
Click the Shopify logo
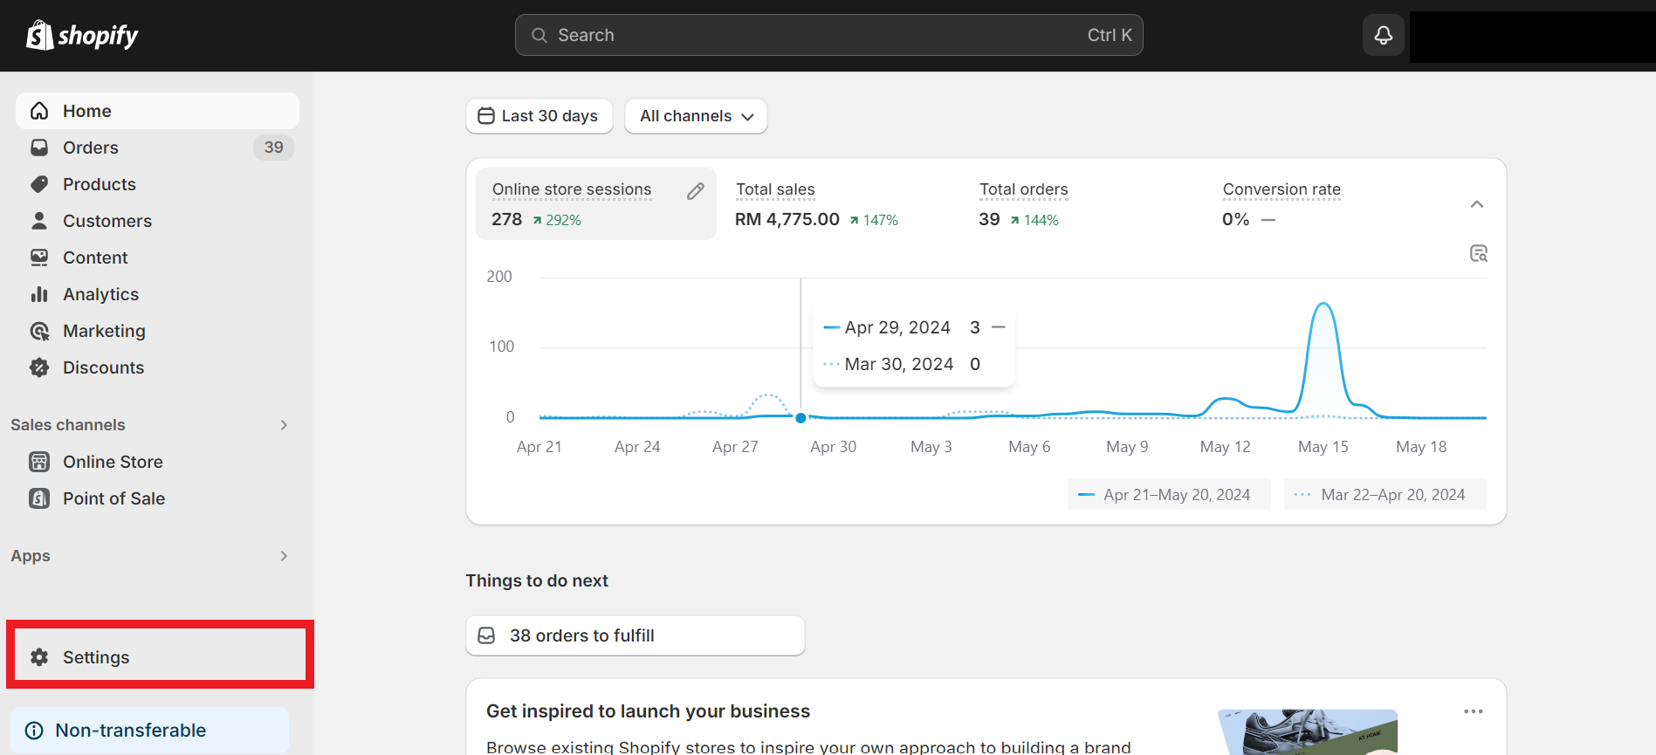(82, 36)
